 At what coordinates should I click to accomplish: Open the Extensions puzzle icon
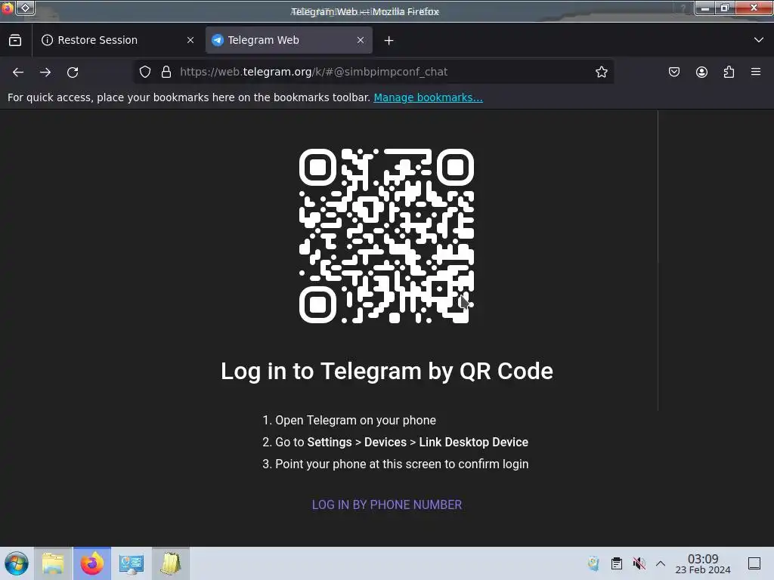(729, 72)
